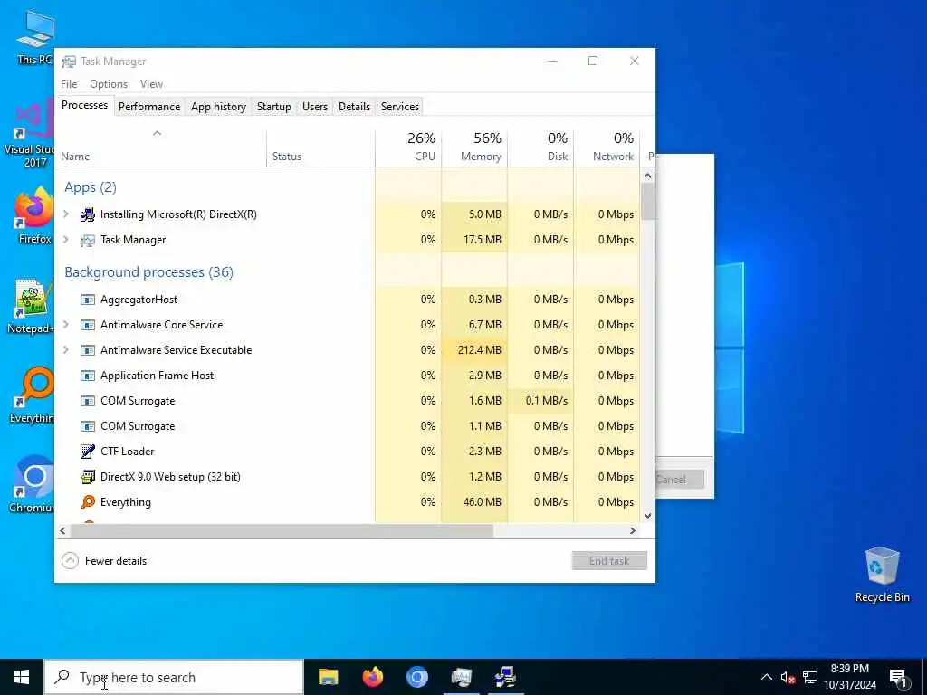
Task: Click the taskbar search box
Action: [175, 677]
